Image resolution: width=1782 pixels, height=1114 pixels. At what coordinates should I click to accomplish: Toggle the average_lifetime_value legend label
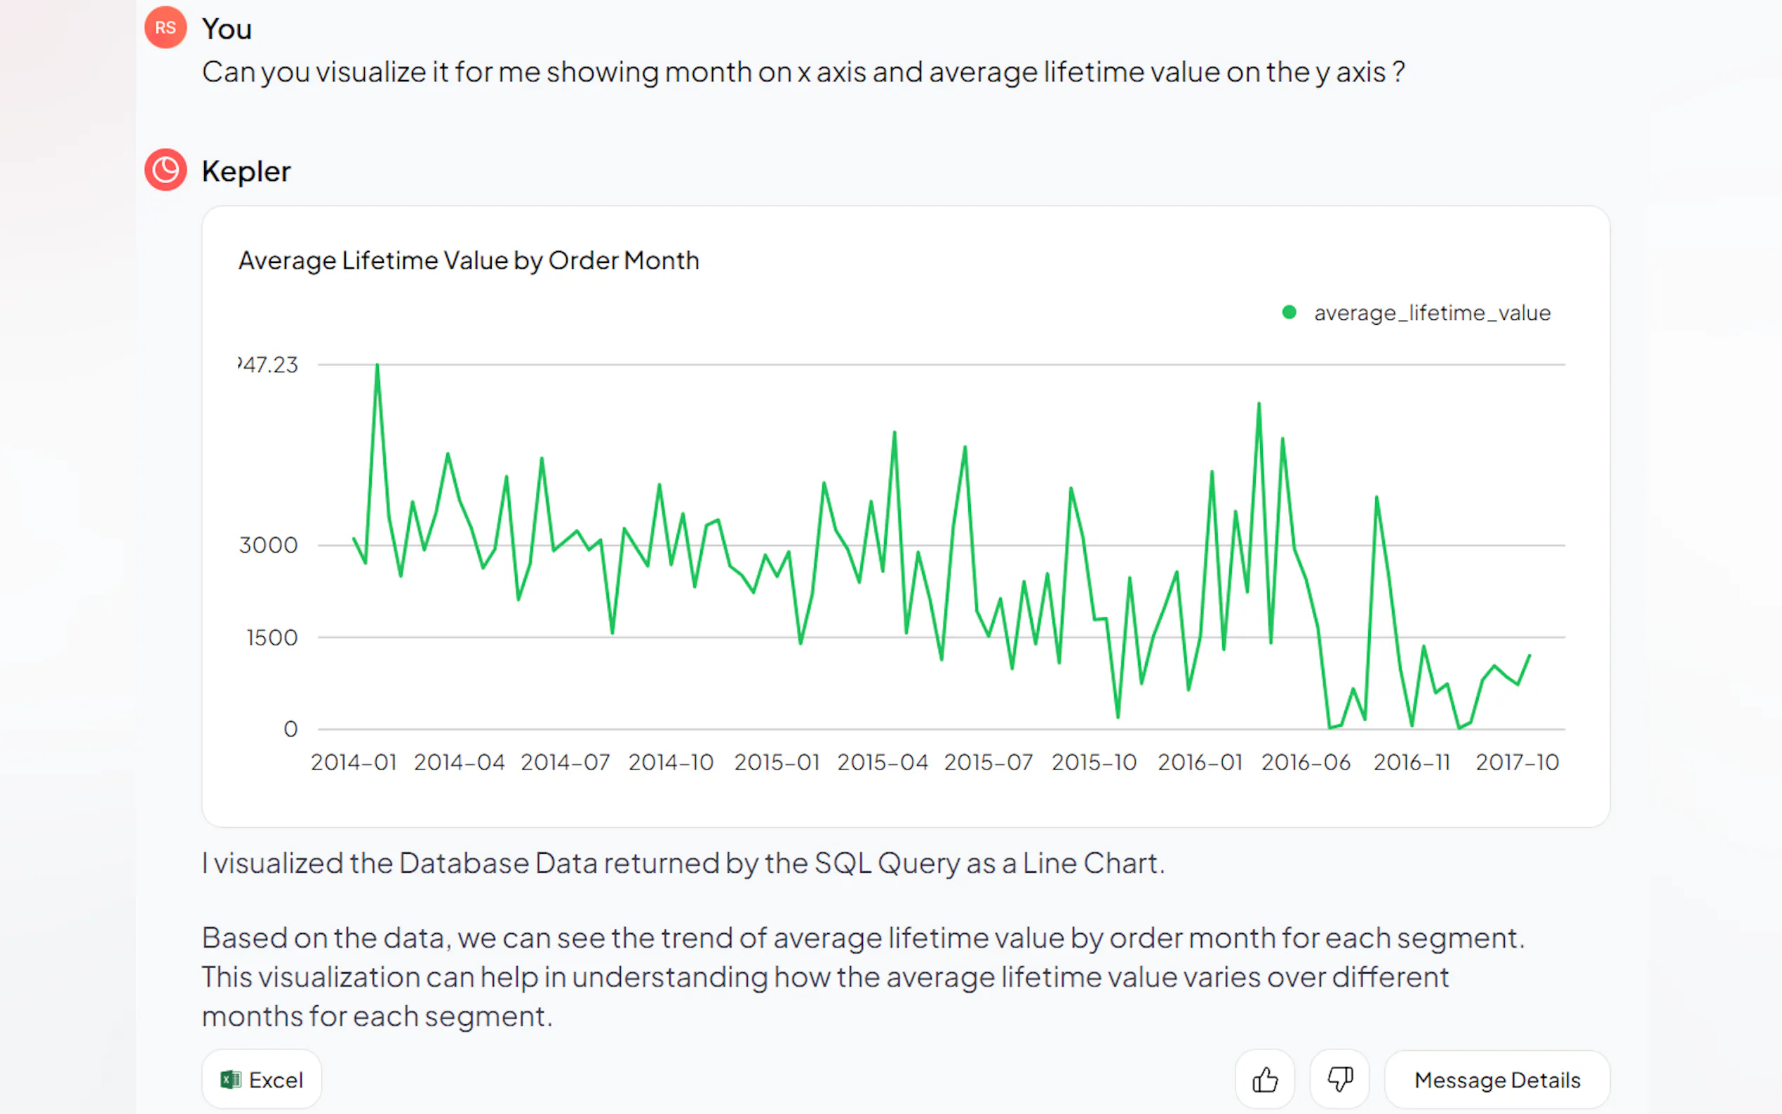tap(1432, 312)
